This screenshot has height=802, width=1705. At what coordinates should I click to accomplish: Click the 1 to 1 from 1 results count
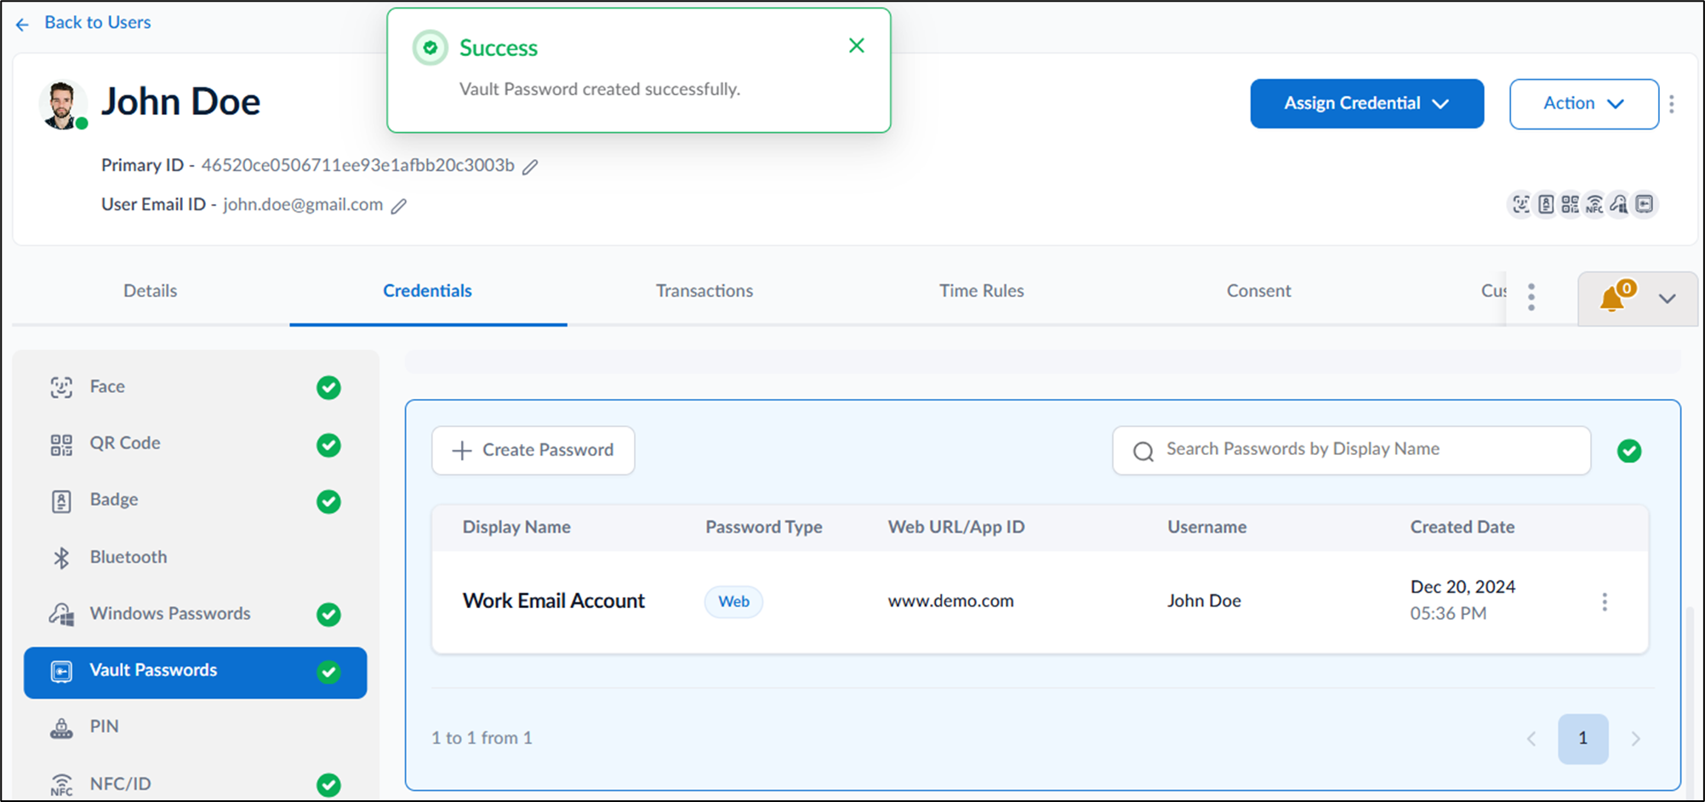pyautogui.click(x=482, y=738)
